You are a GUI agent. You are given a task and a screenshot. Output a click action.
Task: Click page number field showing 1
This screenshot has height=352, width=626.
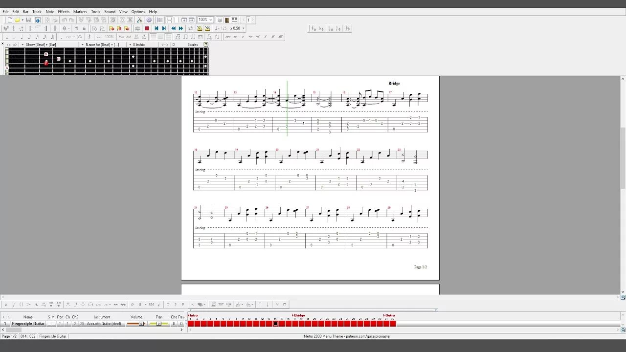[x=248, y=20]
